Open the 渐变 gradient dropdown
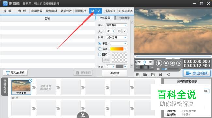This screenshot has width=212, height=118. [125, 49]
